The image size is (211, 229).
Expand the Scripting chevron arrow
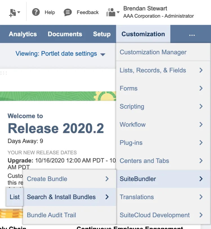click(201, 106)
